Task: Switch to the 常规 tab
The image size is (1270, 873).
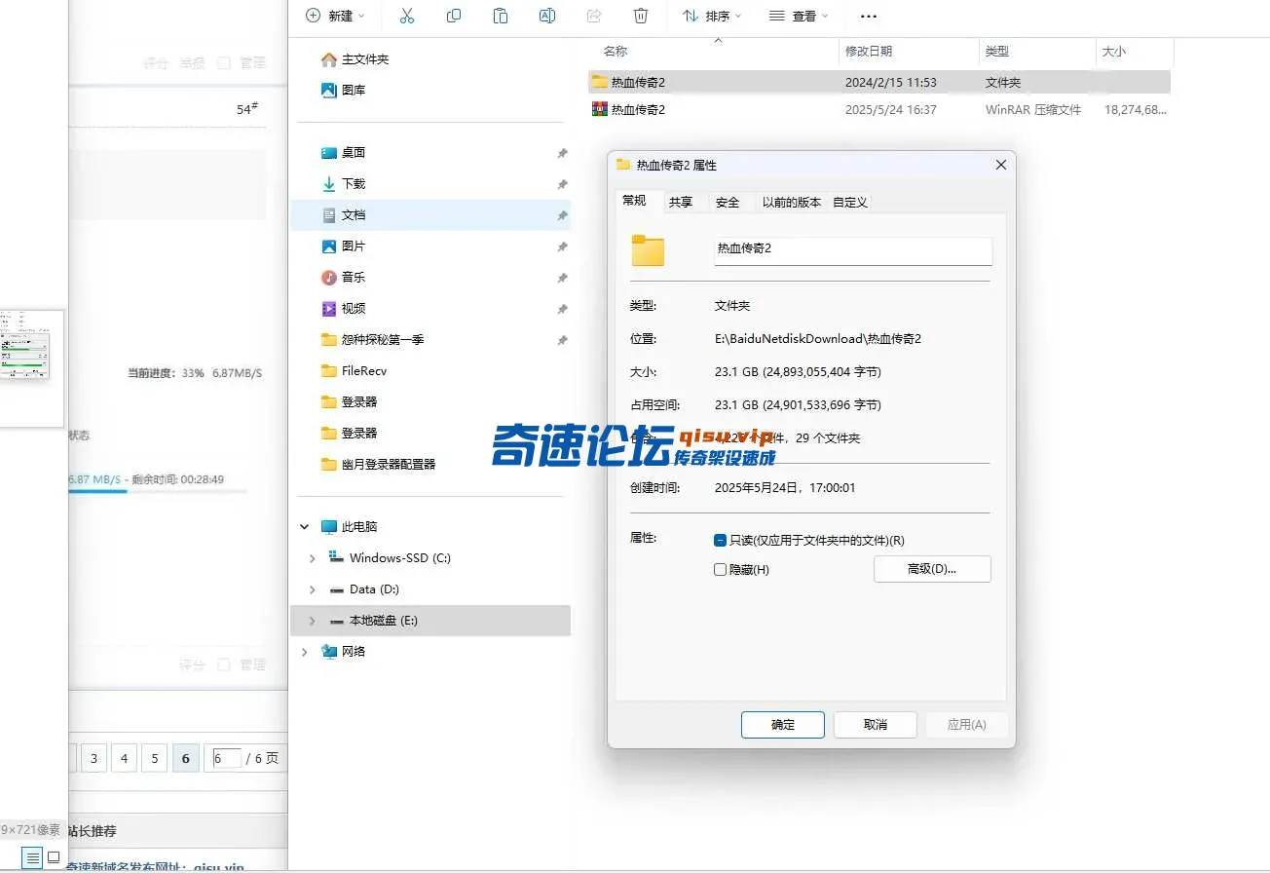Action: pyautogui.click(x=634, y=201)
